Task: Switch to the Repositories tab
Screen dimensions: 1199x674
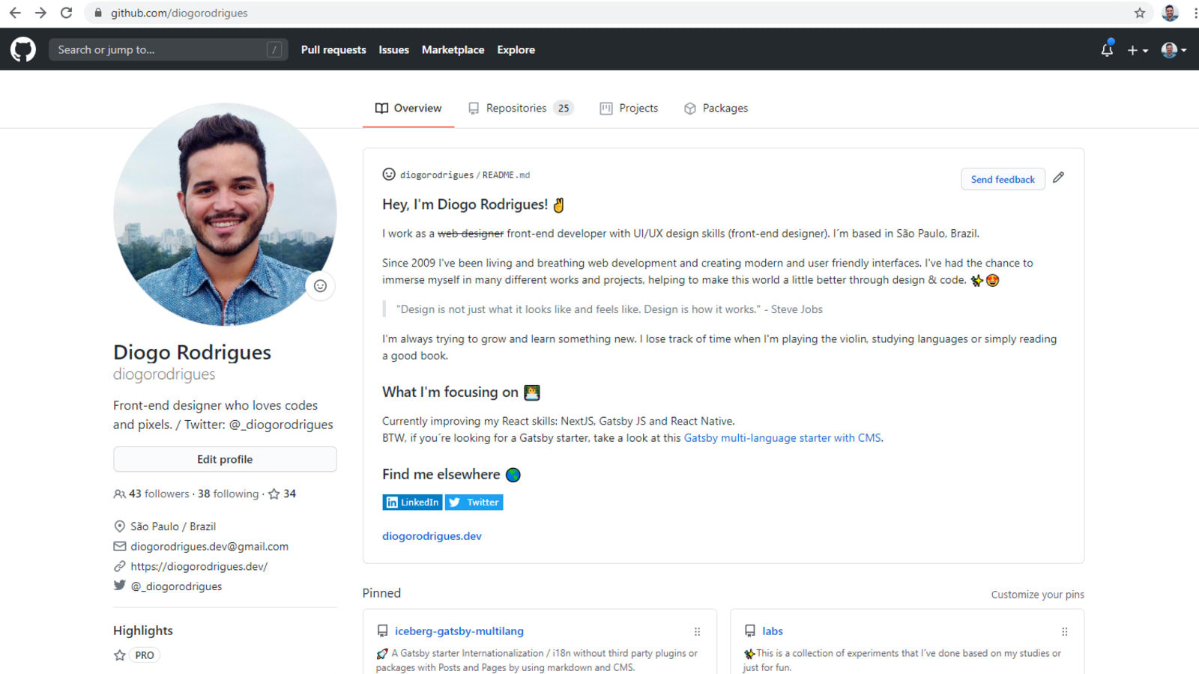Action: pyautogui.click(x=521, y=108)
